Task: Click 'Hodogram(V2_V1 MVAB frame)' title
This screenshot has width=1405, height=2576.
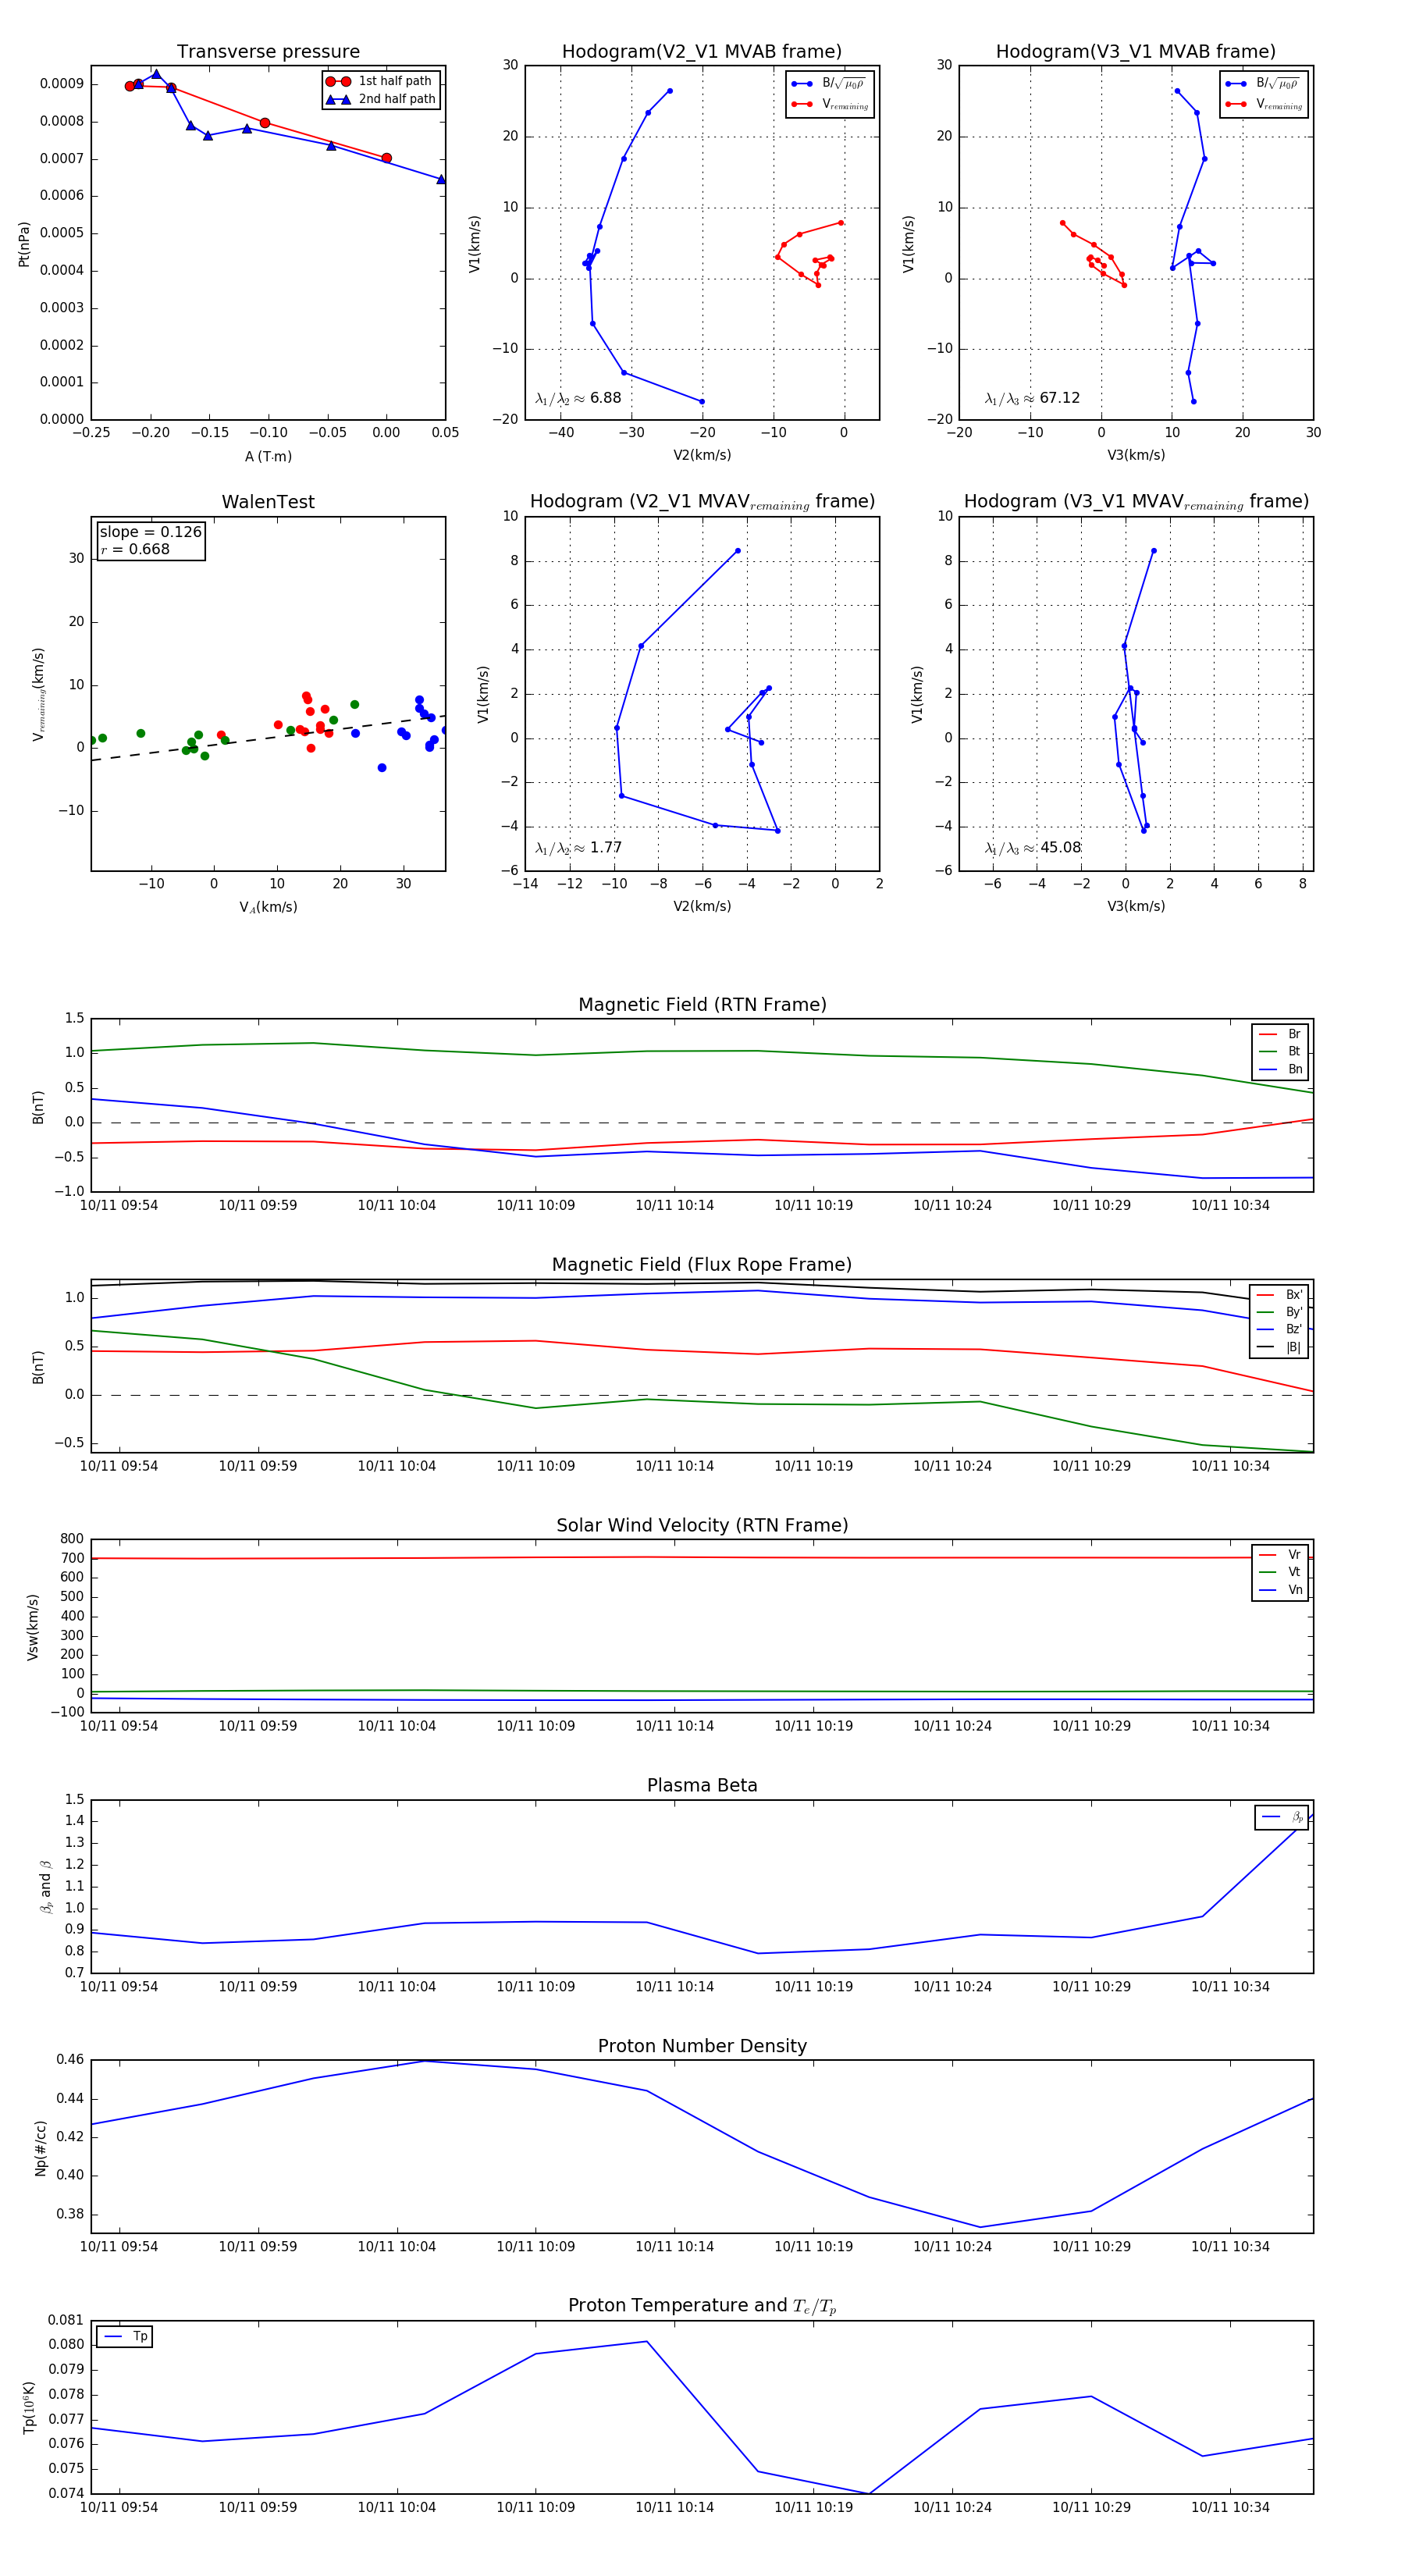Action: (x=701, y=52)
